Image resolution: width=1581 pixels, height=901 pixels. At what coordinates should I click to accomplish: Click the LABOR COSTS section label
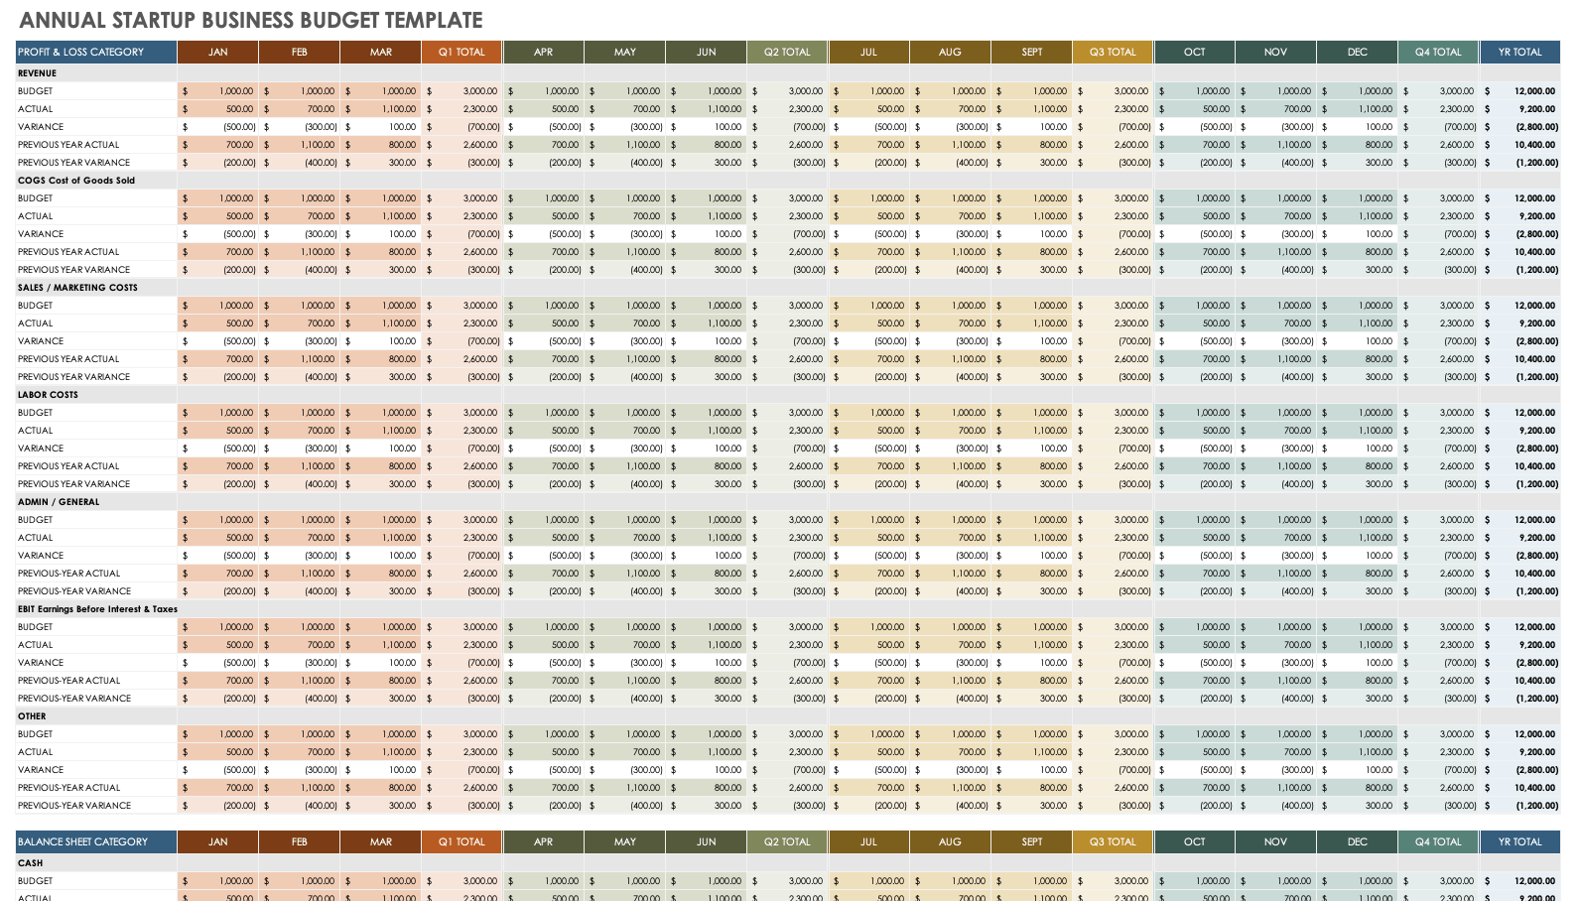pyautogui.click(x=48, y=395)
